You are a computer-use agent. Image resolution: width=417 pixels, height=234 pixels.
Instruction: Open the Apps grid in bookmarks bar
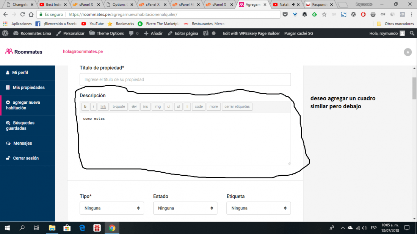5,23
